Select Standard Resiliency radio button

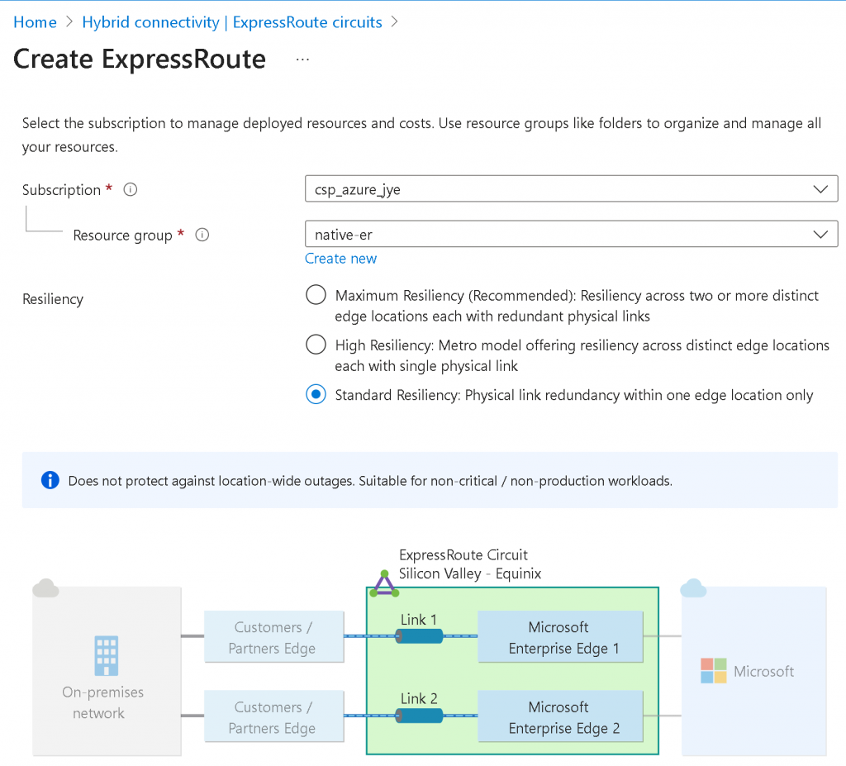pyautogui.click(x=316, y=395)
